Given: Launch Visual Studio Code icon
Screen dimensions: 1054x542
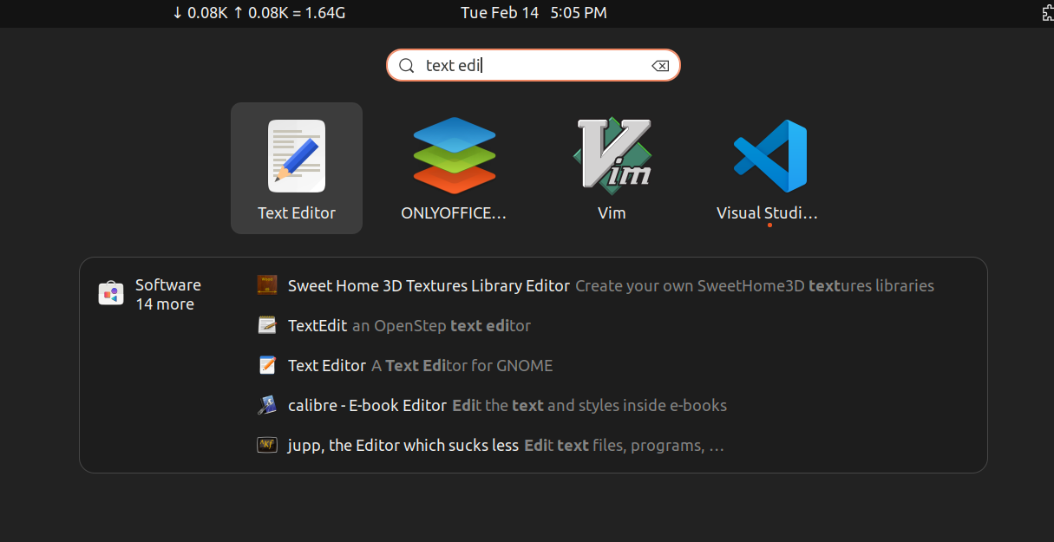Looking at the screenshot, I should tap(769, 157).
